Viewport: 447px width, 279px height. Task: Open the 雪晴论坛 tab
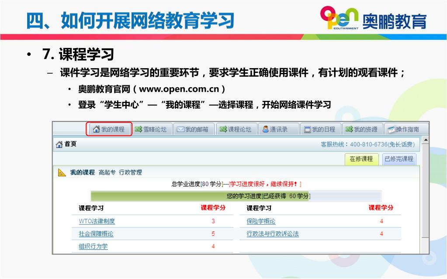(x=151, y=129)
